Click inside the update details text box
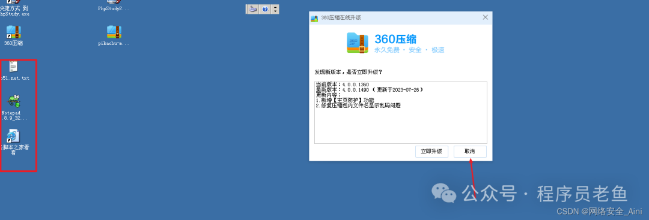The height and width of the screenshot is (220, 649). coord(400,112)
